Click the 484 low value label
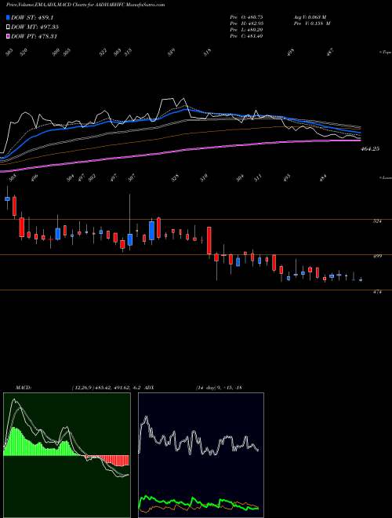Screen dimensions: 392x518 (323, 177)
